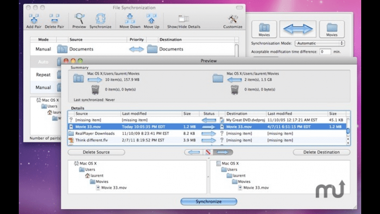Image resolution: width=380 pixels, height=214 pixels.
Task: Click the modification time difference field
Action: pos(325,52)
